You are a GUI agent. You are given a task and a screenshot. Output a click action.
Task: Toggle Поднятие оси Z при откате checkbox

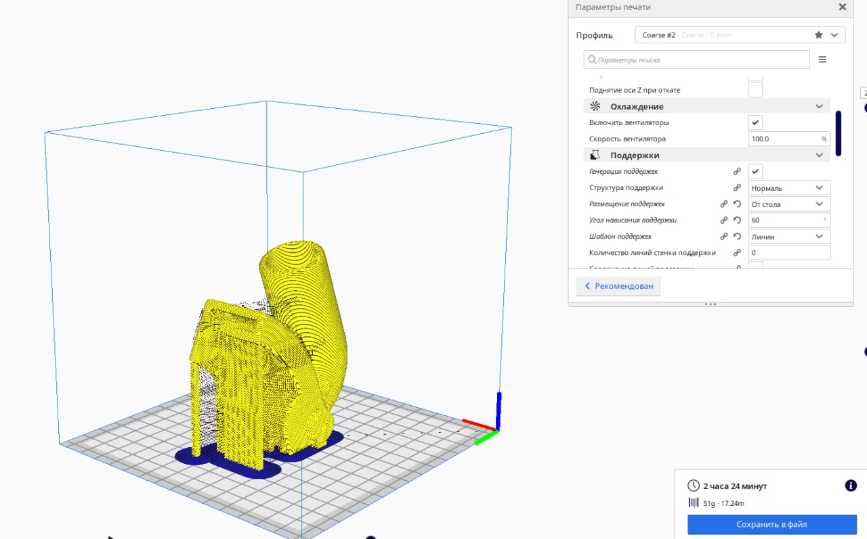[755, 90]
